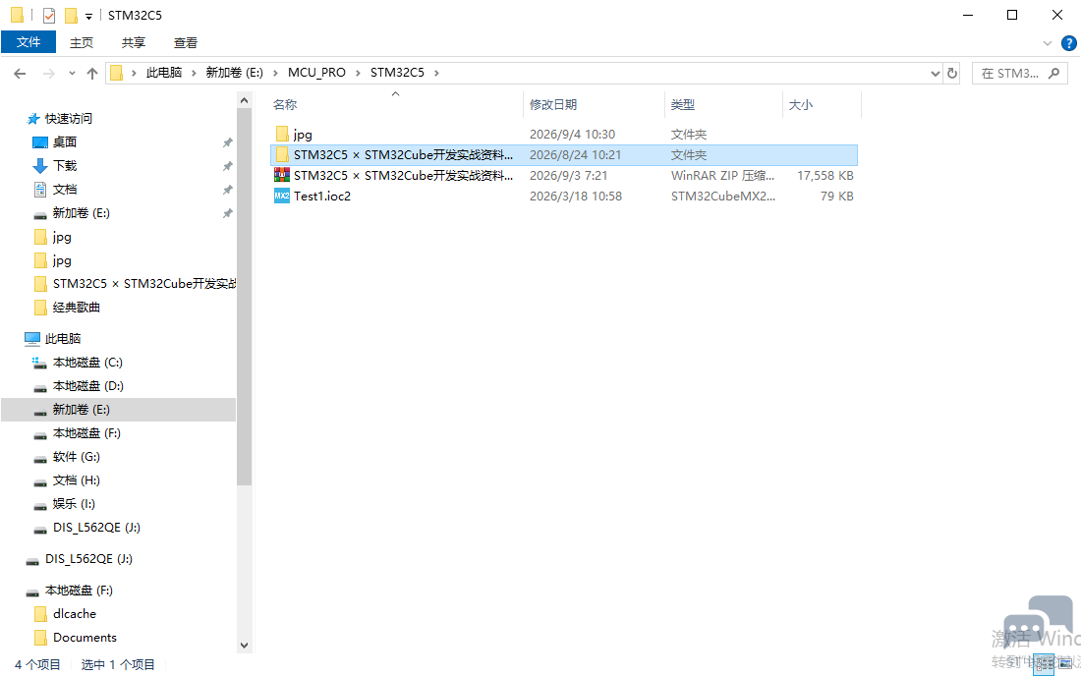This screenshot has width=1081, height=677.
Task: Open 下载 in quick access
Action: click(x=65, y=165)
